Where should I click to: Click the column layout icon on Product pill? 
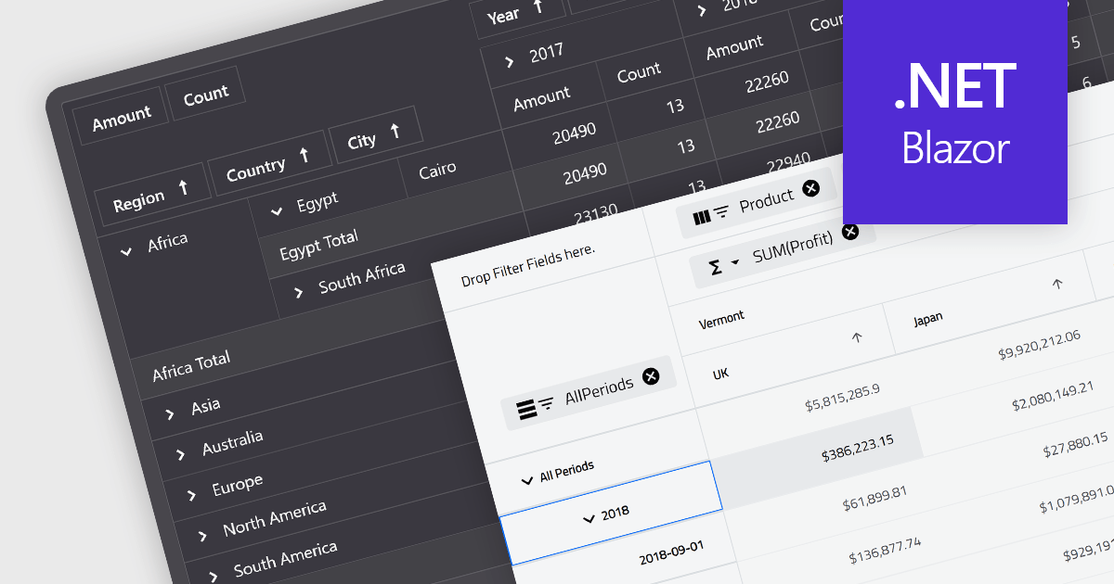(704, 216)
